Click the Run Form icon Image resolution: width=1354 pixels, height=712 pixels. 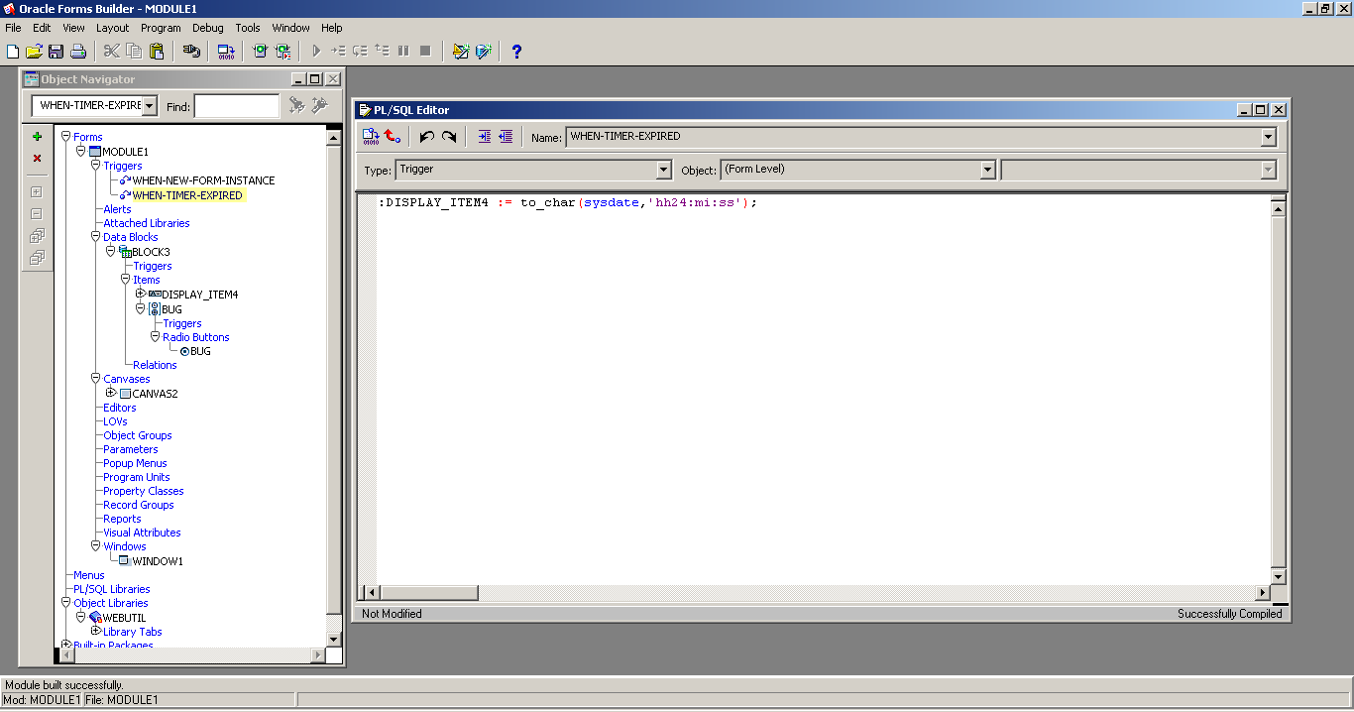(260, 52)
